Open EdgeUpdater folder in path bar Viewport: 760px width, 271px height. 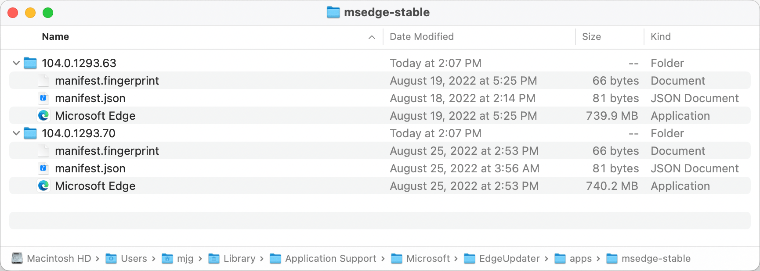point(509,259)
